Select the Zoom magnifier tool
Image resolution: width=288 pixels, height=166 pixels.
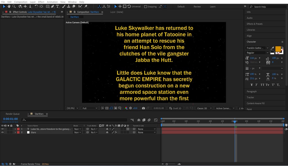pos(14,6)
